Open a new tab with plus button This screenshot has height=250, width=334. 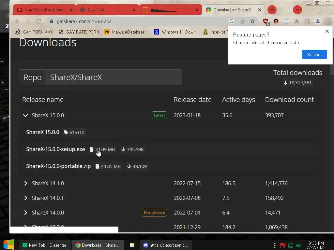click(x=272, y=10)
